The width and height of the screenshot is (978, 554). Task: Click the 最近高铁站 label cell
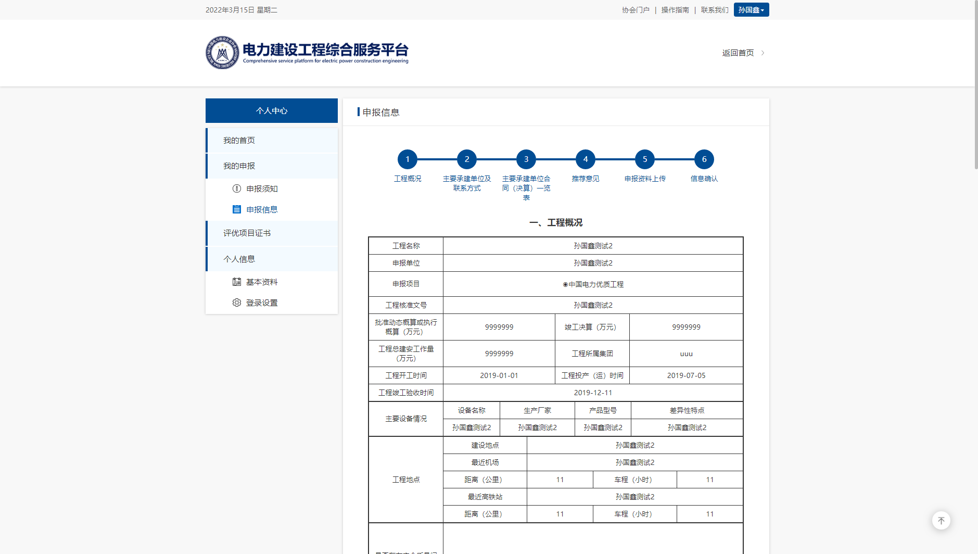(485, 497)
